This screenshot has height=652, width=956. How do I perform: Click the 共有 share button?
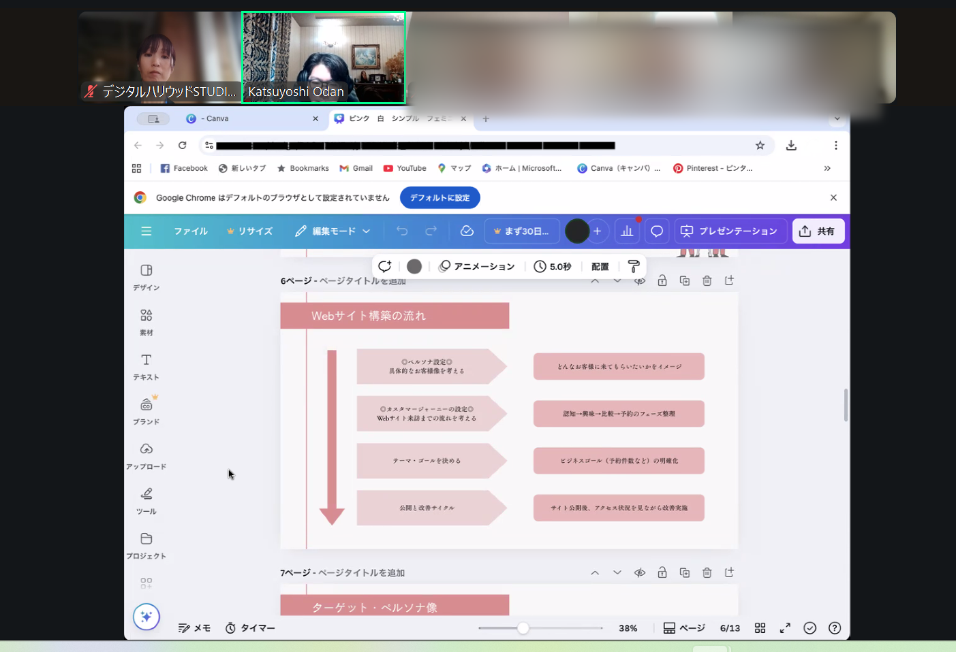818,231
